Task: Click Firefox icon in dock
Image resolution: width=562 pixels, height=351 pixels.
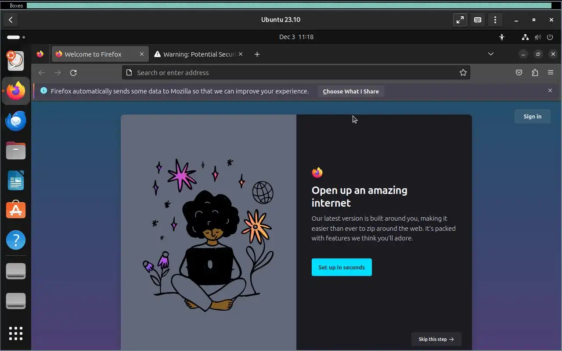Action: [x=16, y=91]
